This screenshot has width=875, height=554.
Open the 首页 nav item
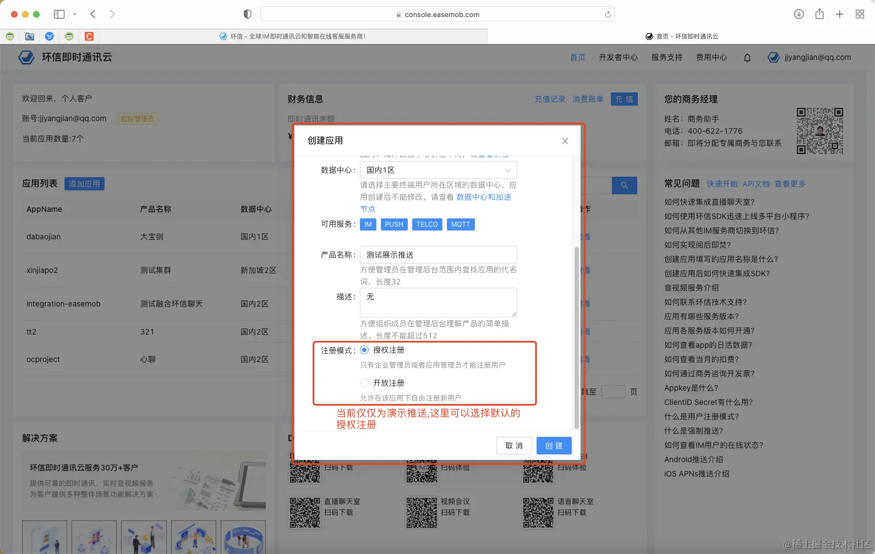coord(578,57)
